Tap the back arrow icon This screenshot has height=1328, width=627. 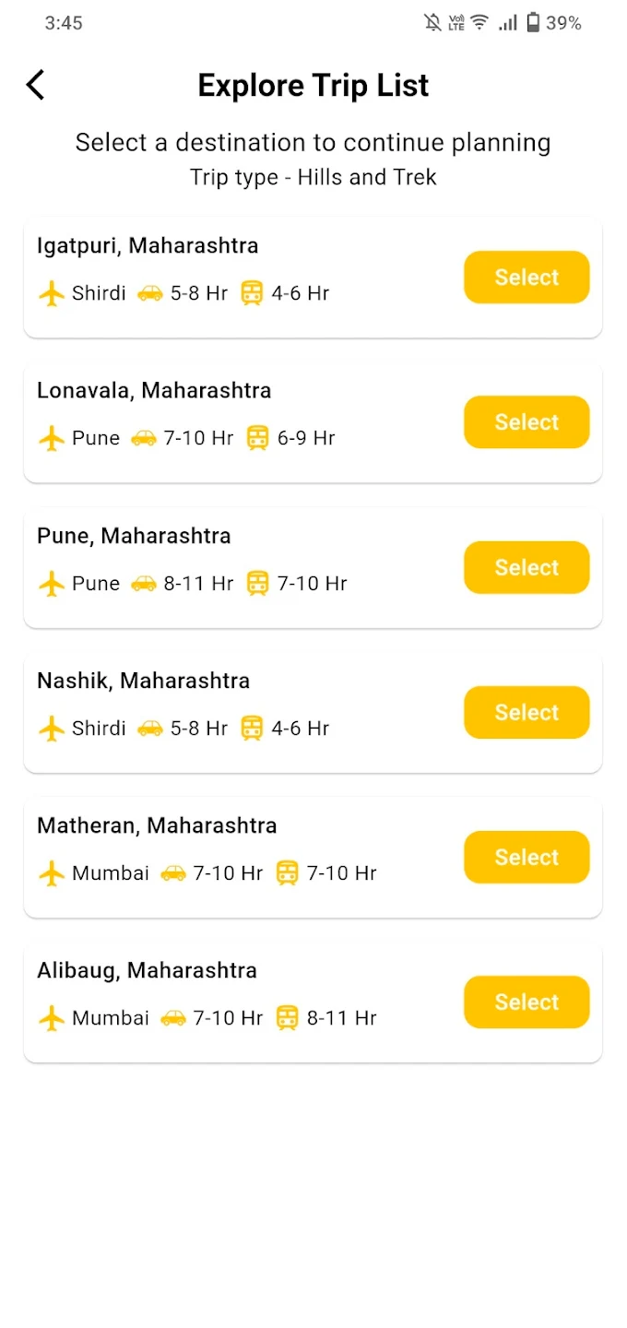[x=35, y=85]
